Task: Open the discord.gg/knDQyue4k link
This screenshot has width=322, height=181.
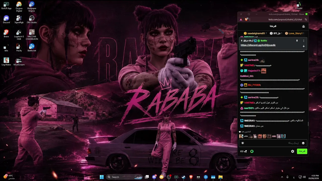Action: point(258,45)
